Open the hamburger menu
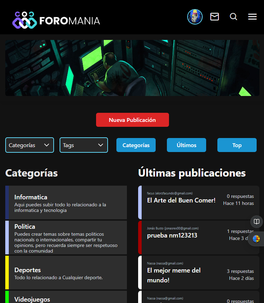Screen dimensions: 264x303 point(252,16)
